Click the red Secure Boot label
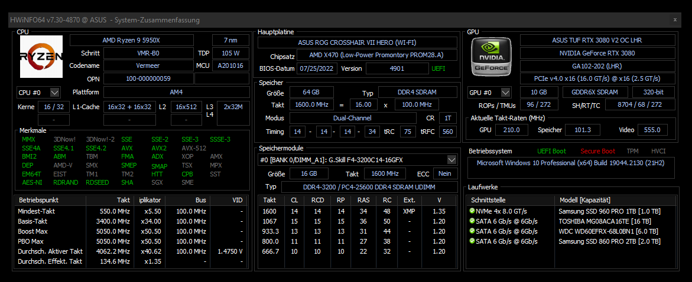The height and width of the screenshot is (282, 692). point(597,151)
